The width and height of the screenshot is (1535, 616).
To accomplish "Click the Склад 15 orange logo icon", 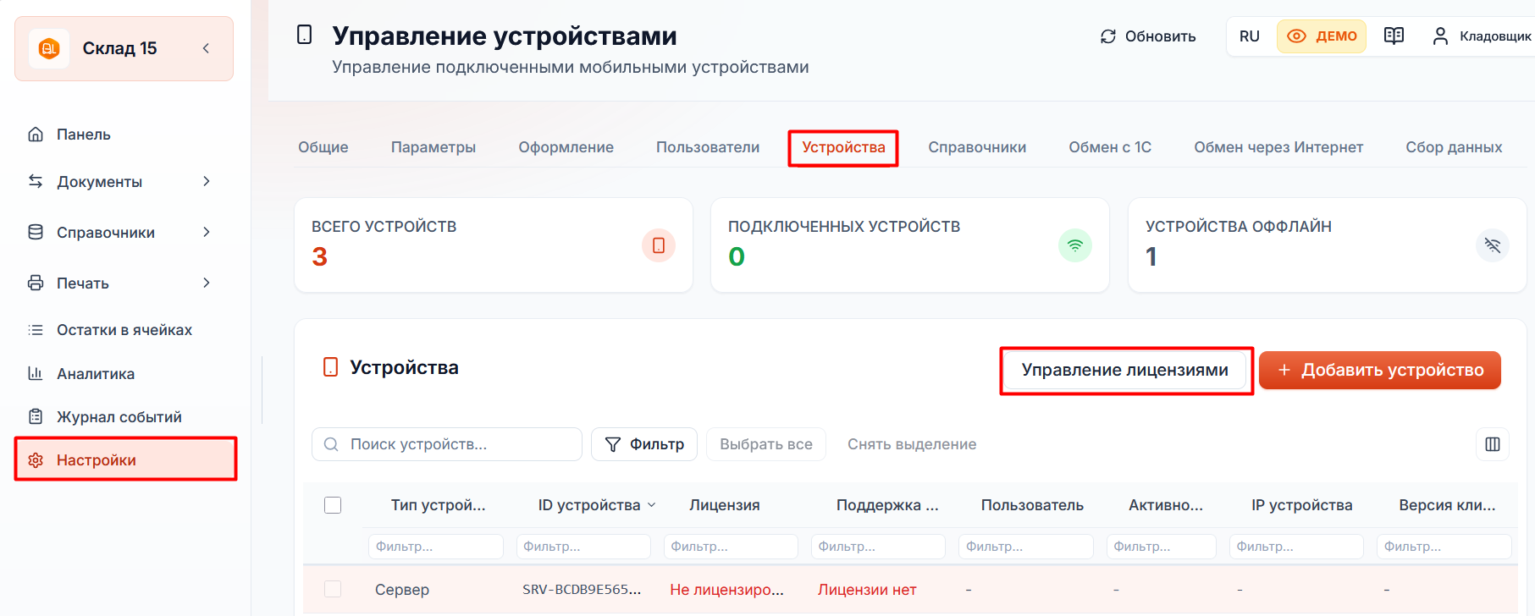I will coord(49,48).
